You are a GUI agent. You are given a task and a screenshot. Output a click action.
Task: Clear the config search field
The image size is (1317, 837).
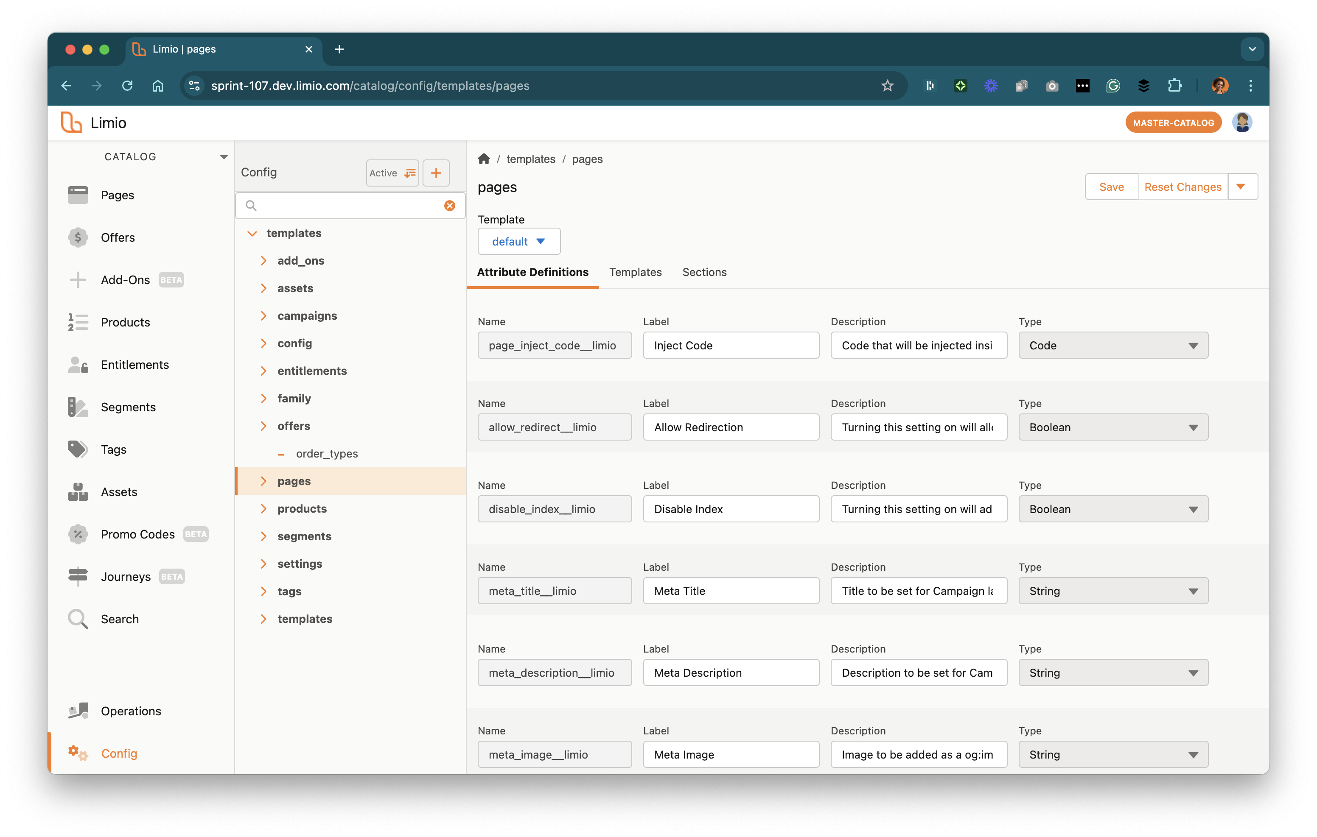tap(449, 206)
